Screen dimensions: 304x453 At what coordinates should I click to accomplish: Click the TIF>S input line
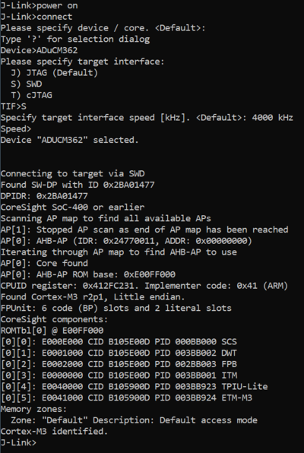coord(13,106)
